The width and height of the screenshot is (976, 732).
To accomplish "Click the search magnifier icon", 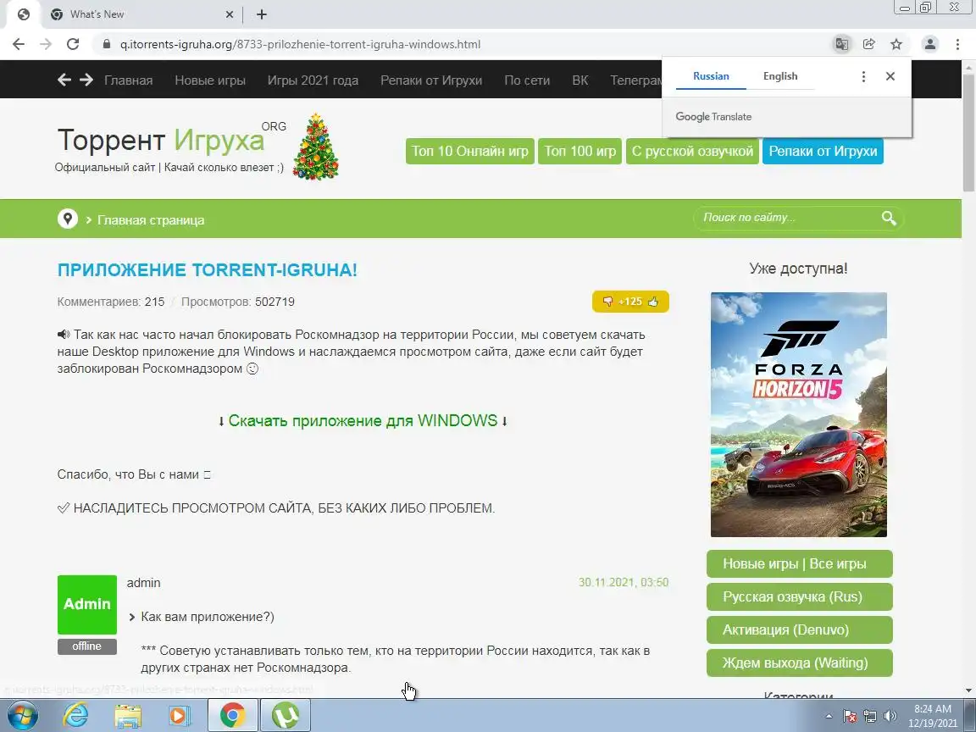I will tap(889, 218).
